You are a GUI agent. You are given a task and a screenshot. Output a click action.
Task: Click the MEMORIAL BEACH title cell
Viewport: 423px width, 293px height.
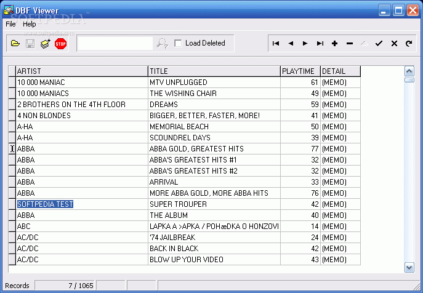[214, 127]
